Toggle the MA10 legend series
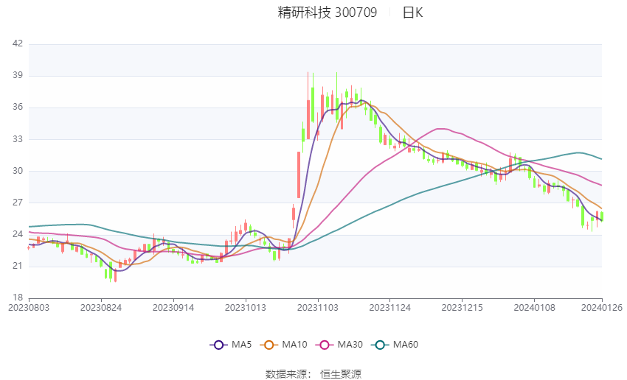 (283, 345)
